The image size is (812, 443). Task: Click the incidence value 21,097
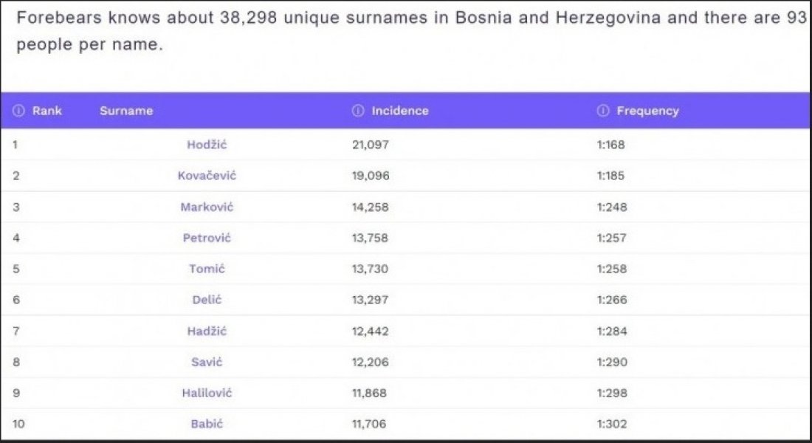pos(371,145)
